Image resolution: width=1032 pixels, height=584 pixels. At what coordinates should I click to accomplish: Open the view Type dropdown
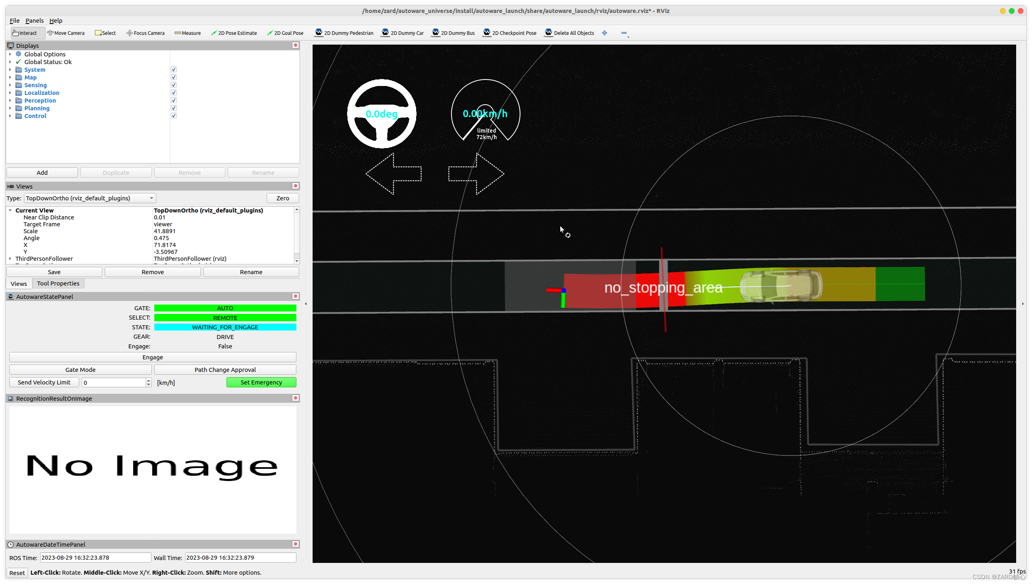pyautogui.click(x=90, y=198)
